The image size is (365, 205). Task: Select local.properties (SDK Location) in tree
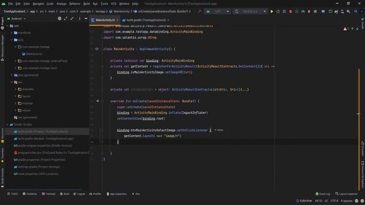36,174
